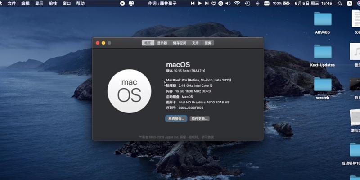This screenshot has width=360, height=180.
Task: Open the input method A icon
Action: click(350, 4)
